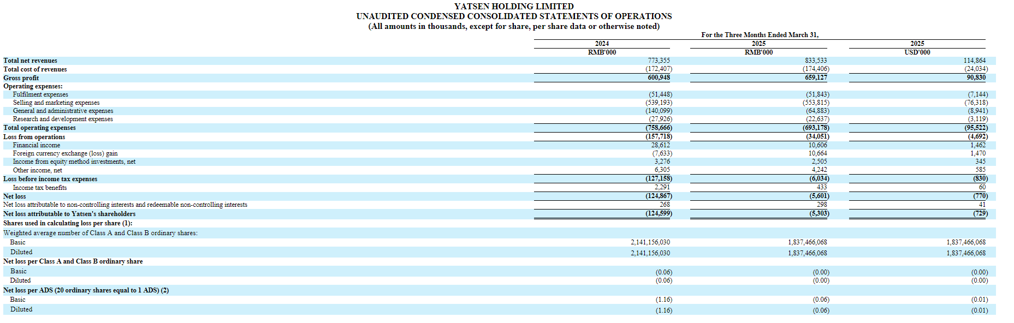This screenshot has width=1014, height=323.
Task: Click the 2,141,156,030 Diluted shares value
Action: pos(650,253)
